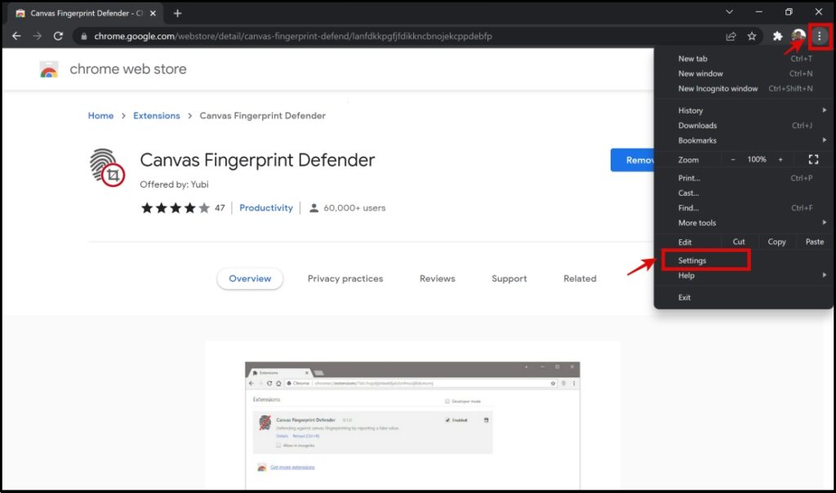Screen dimensions: 836x493
Task: Go to Home breadcrumb link
Action: coord(100,116)
